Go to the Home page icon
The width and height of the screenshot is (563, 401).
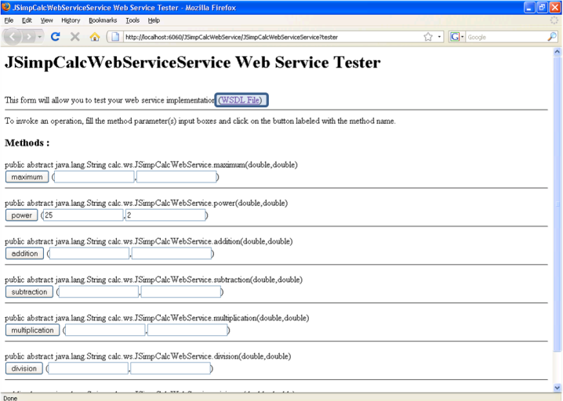click(x=96, y=36)
